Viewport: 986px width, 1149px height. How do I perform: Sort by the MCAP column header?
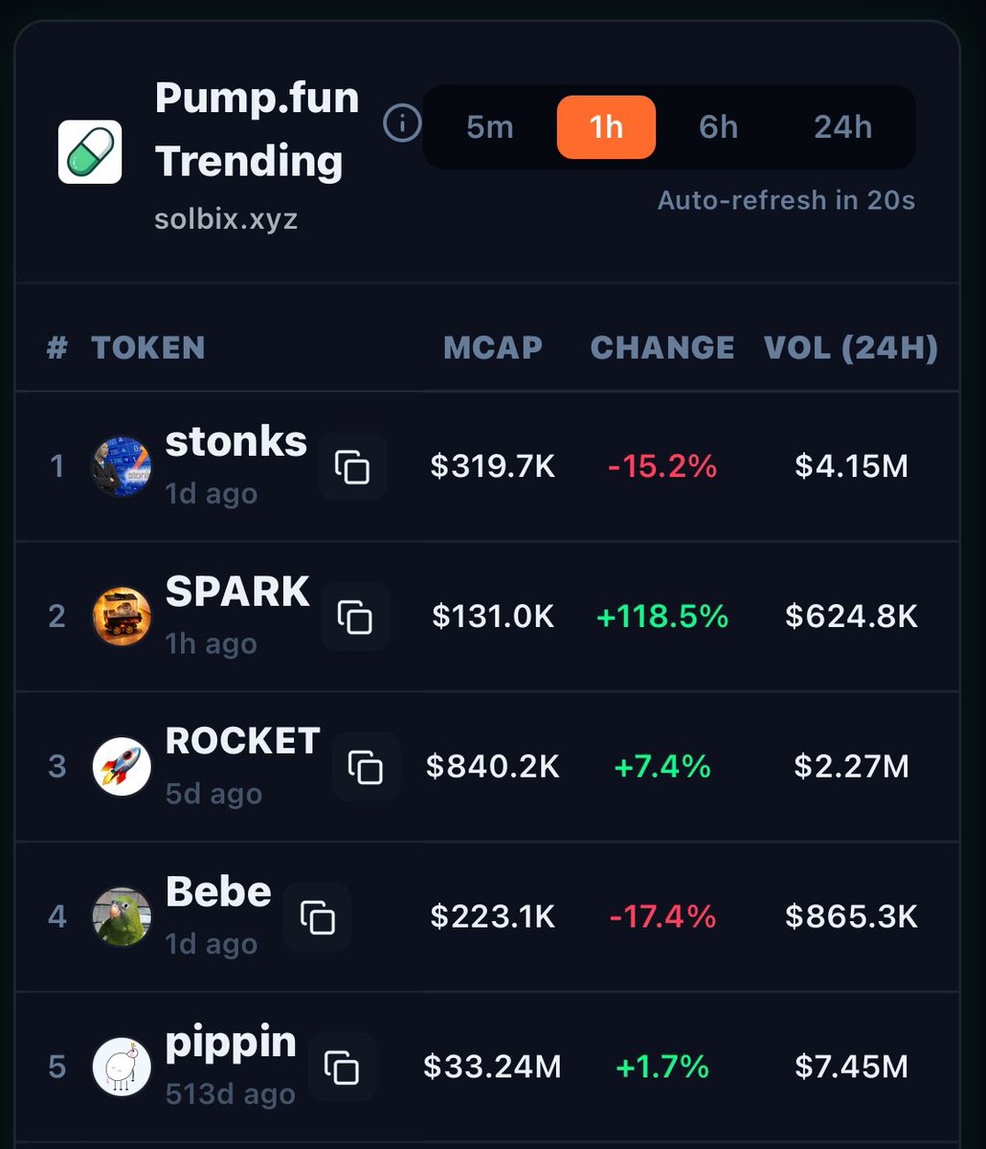[493, 348]
